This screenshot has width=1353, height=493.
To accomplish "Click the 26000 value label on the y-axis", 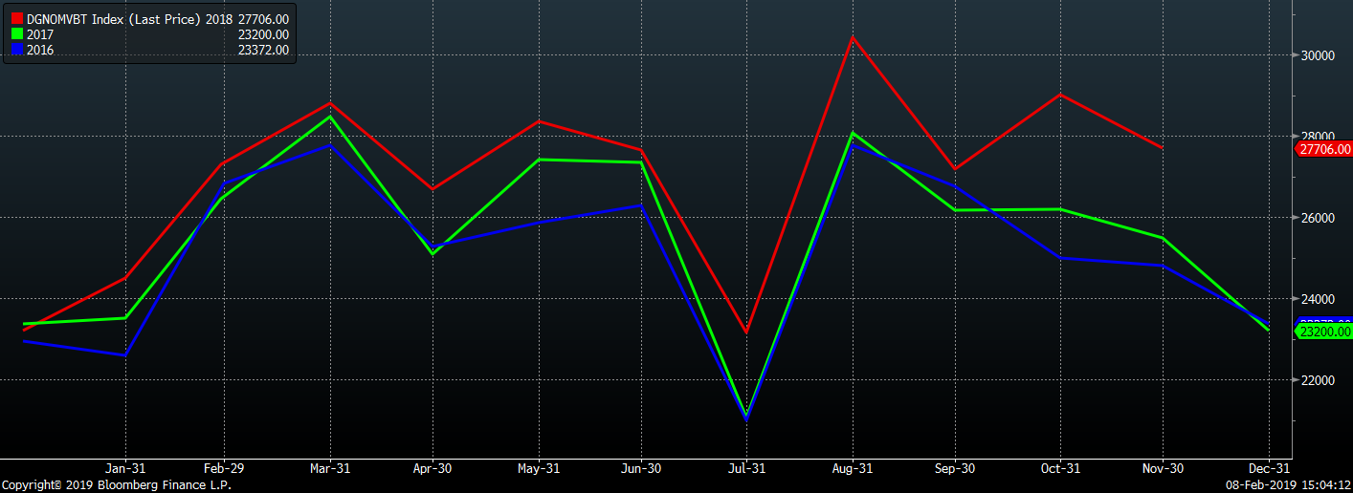I will pos(1315,218).
